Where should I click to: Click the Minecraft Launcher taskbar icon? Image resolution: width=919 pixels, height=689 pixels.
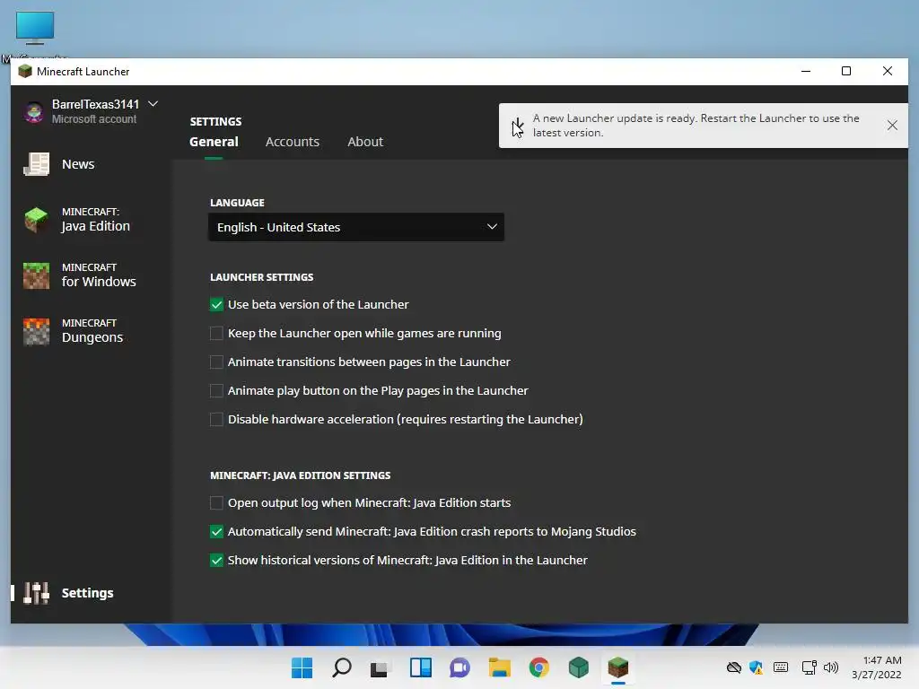coord(617,667)
